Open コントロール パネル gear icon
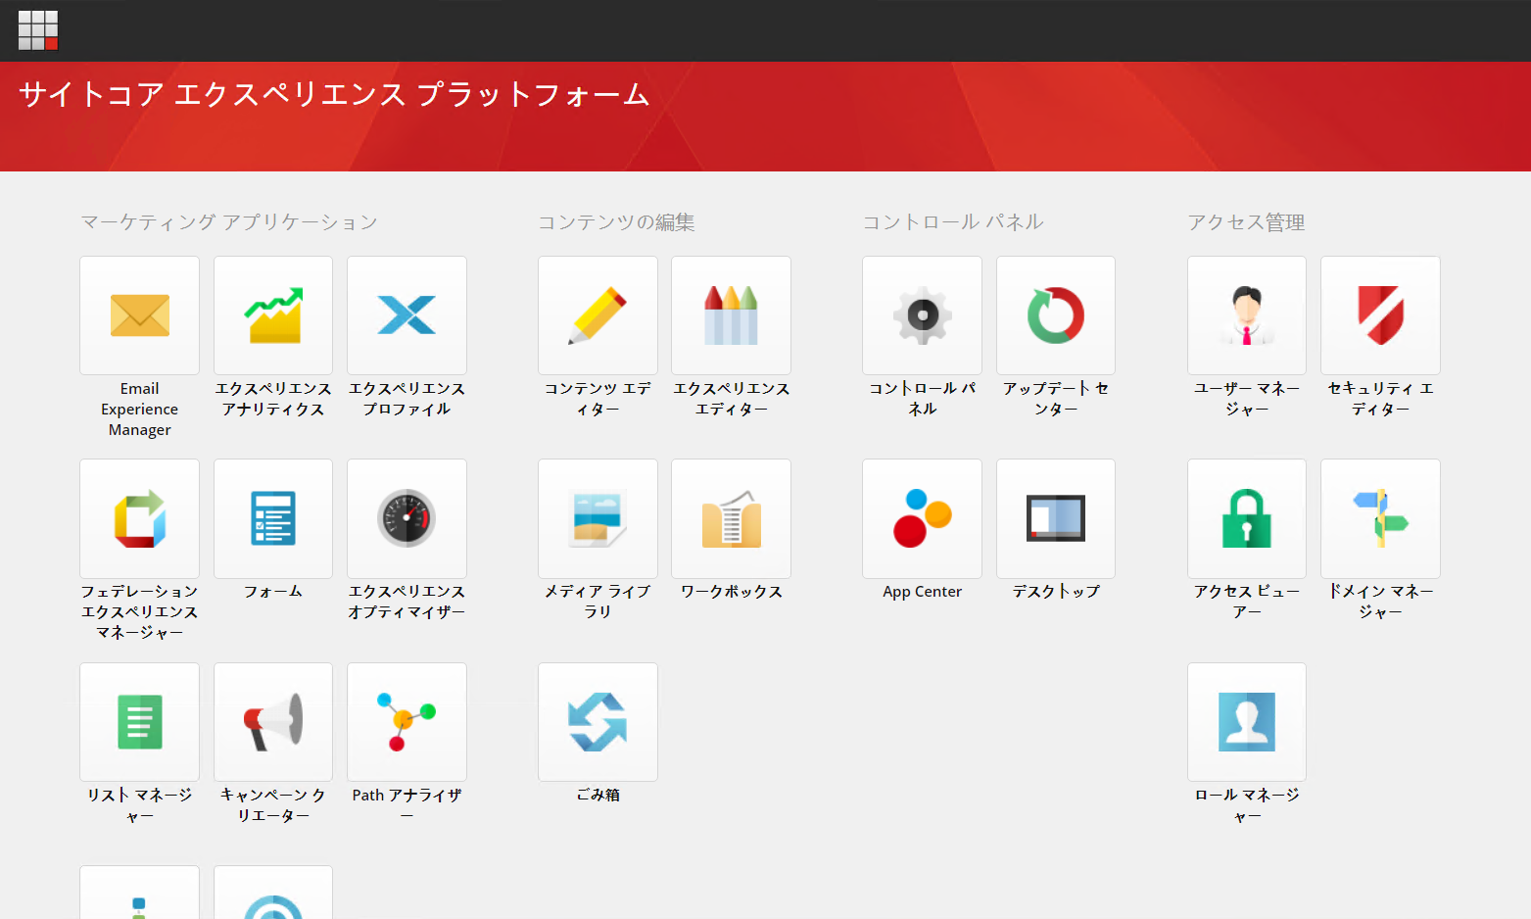Image resolution: width=1531 pixels, height=919 pixels. point(922,315)
